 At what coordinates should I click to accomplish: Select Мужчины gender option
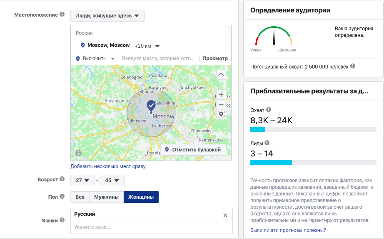coord(106,197)
